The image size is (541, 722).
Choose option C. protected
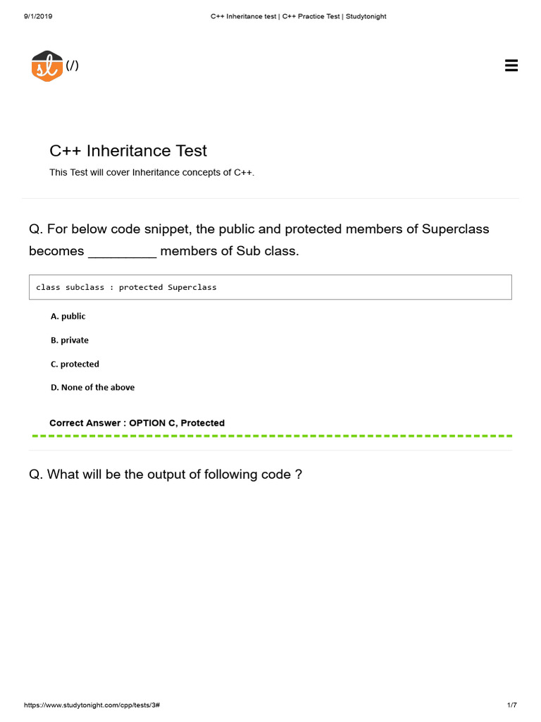(x=75, y=365)
